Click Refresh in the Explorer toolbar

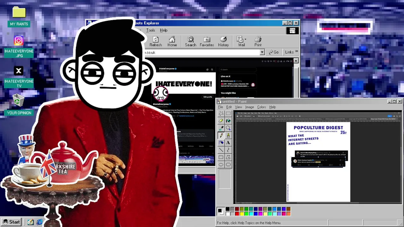(156, 41)
